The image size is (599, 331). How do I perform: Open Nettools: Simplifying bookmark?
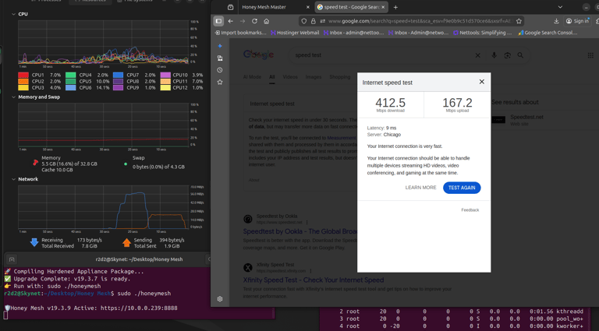coord(483,33)
